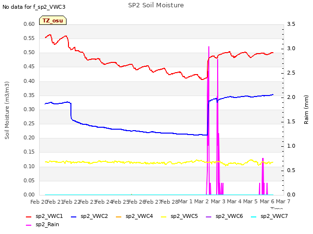
Task: Select the sp2_Rain legend label
Action: [x=47, y=225]
